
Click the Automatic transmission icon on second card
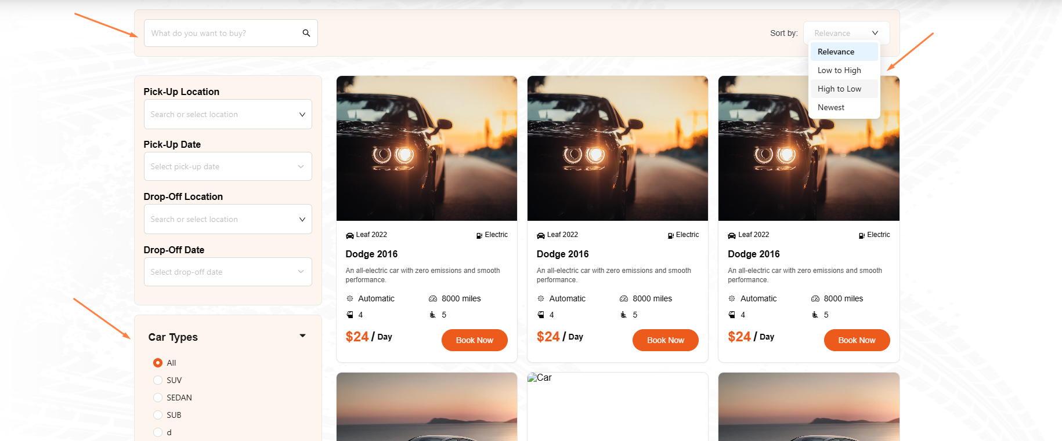pyautogui.click(x=541, y=298)
